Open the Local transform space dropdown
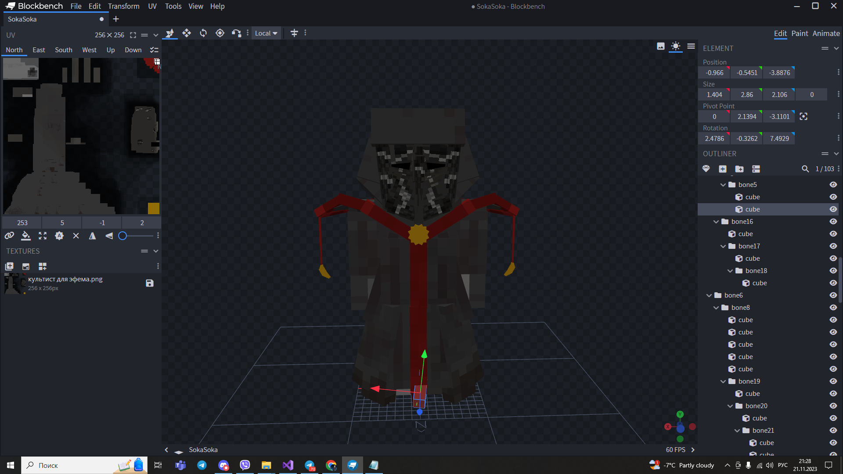 266,33
